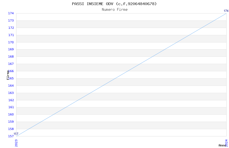Click the y-axis tick 162

point(11,100)
